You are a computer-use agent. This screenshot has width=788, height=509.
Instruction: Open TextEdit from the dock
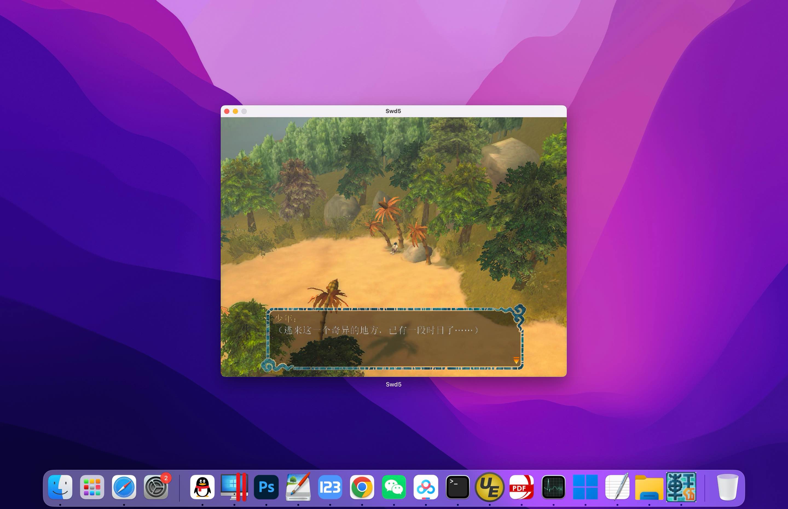coord(617,487)
